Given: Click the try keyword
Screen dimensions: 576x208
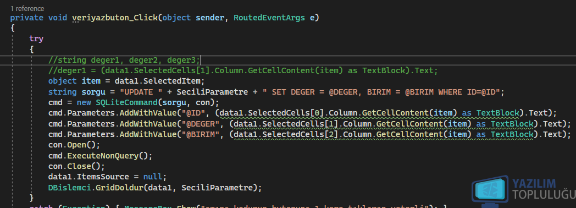Looking at the screenshot, I should tap(36, 39).
